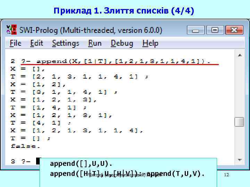This screenshot has height=187, width=250.
Task: Open the File menu
Action: (x=16, y=43)
